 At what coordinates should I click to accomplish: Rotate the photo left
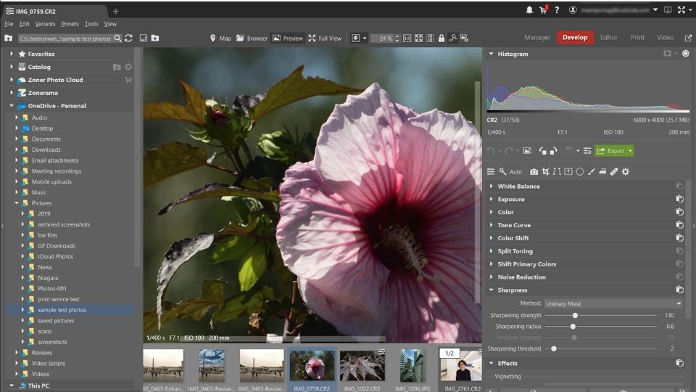tap(542, 151)
